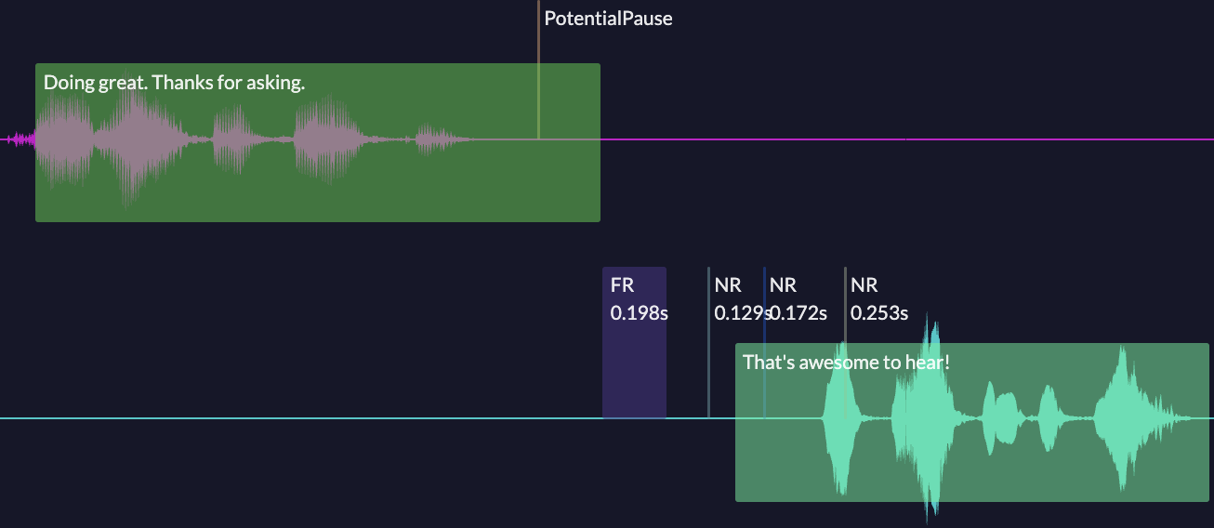The width and height of the screenshot is (1214, 528).
Task: Click the NR 0.172s marker label
Action: click(x=796, y=299)
